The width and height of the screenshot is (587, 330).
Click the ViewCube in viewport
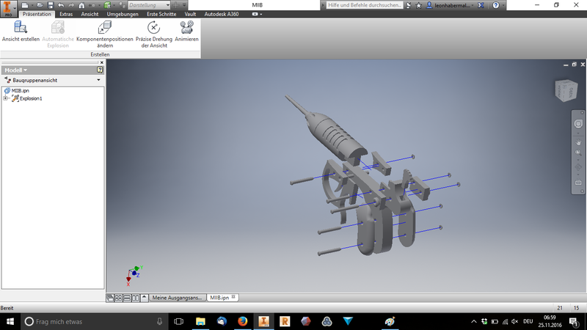pos(564,89)
